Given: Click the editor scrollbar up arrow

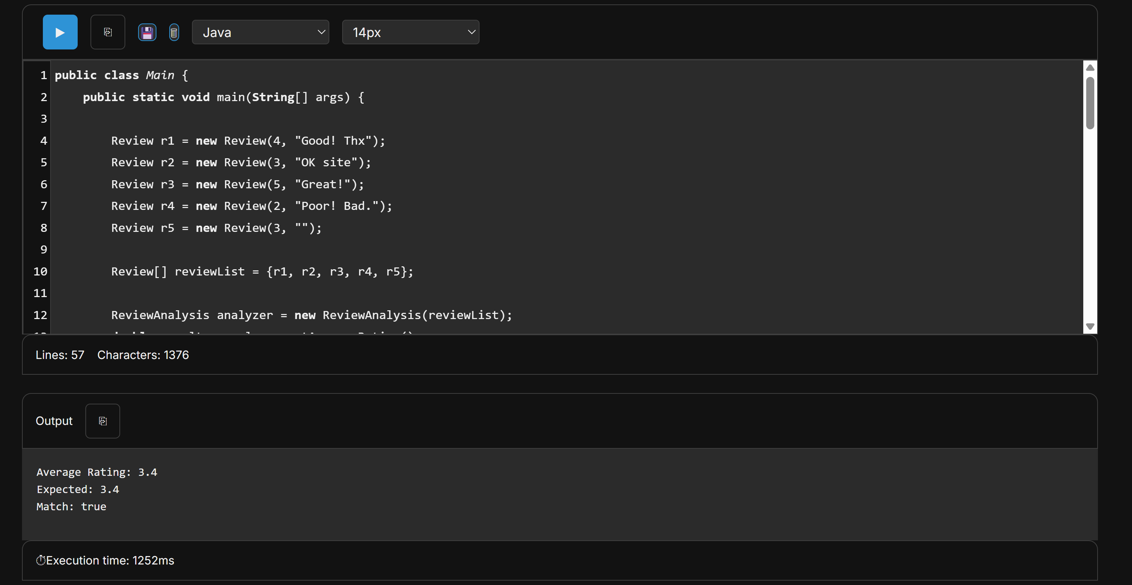Looking at the screenshot, I should tap(1090, 68).
